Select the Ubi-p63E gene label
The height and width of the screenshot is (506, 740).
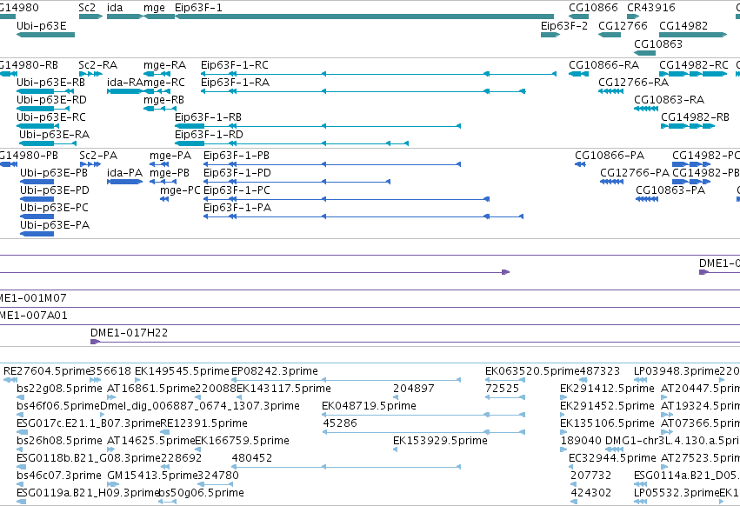click(x=42, y=26)
